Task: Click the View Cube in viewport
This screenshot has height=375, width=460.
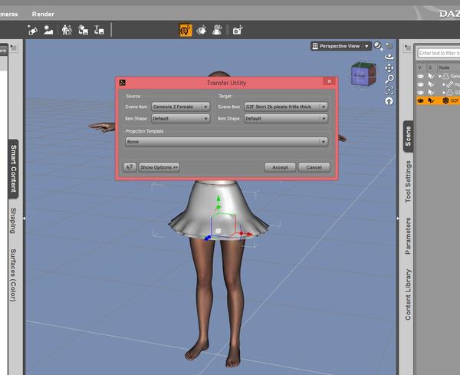Action: coord(363,74)
